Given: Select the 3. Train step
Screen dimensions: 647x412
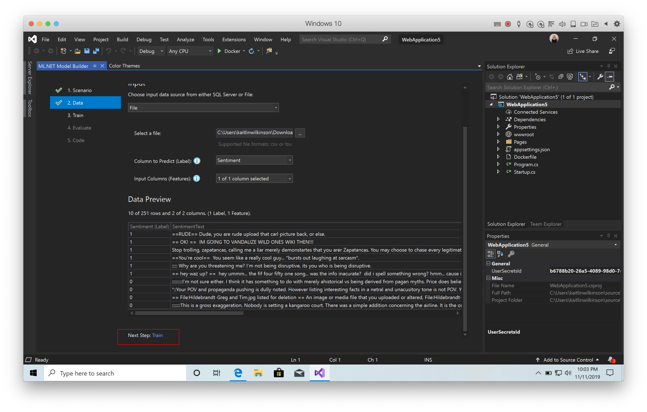Looking at the screenshot, I should (x=75, y=115).
